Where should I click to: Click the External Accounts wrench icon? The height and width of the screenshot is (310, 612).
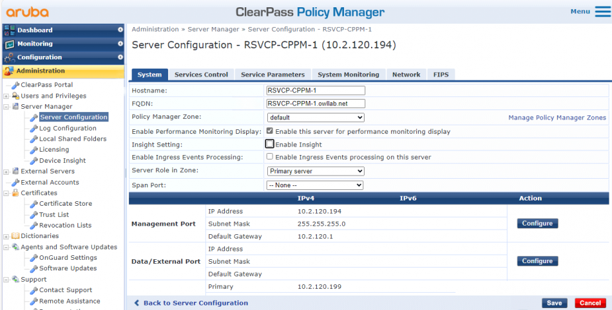[15, 182]
